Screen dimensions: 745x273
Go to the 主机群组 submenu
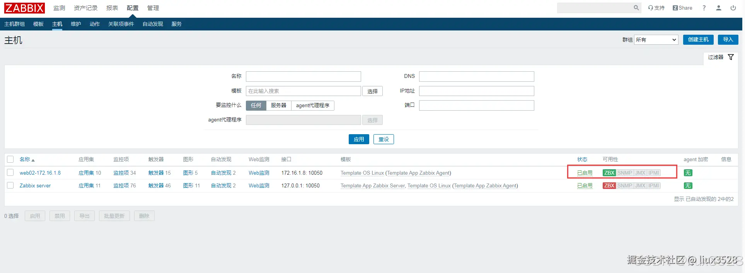click(14, 24)
